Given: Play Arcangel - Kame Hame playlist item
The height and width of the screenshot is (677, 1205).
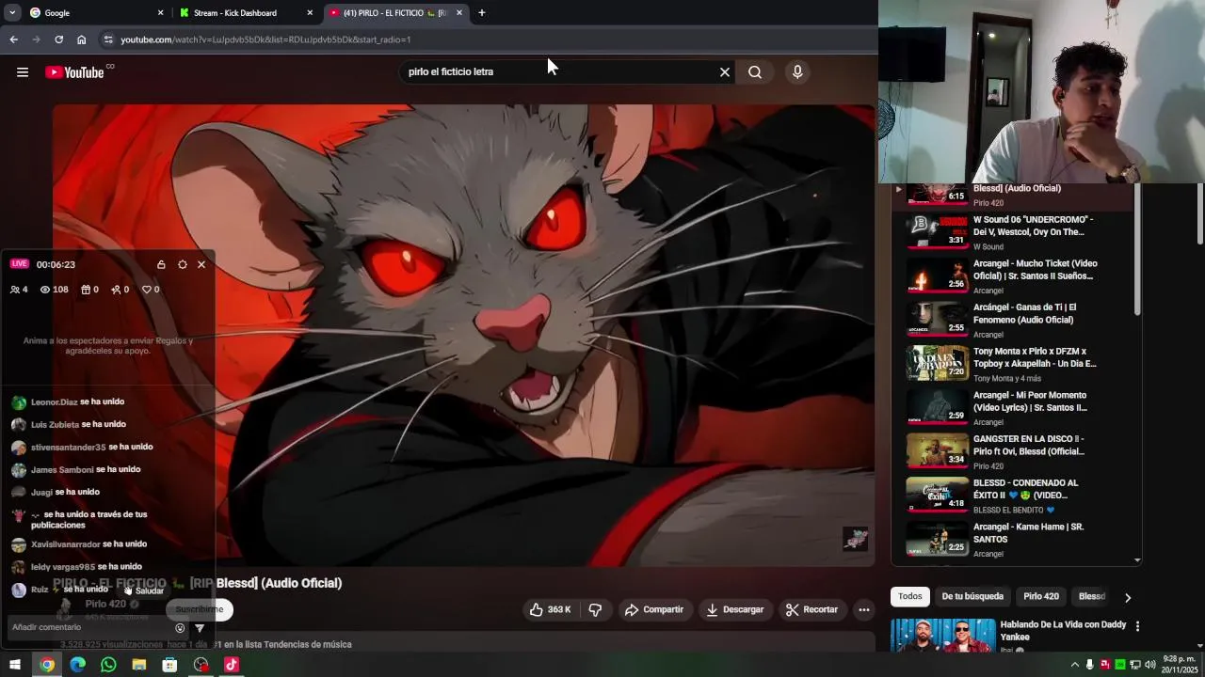Looking at the screenshot, I should pos(1014,540).
